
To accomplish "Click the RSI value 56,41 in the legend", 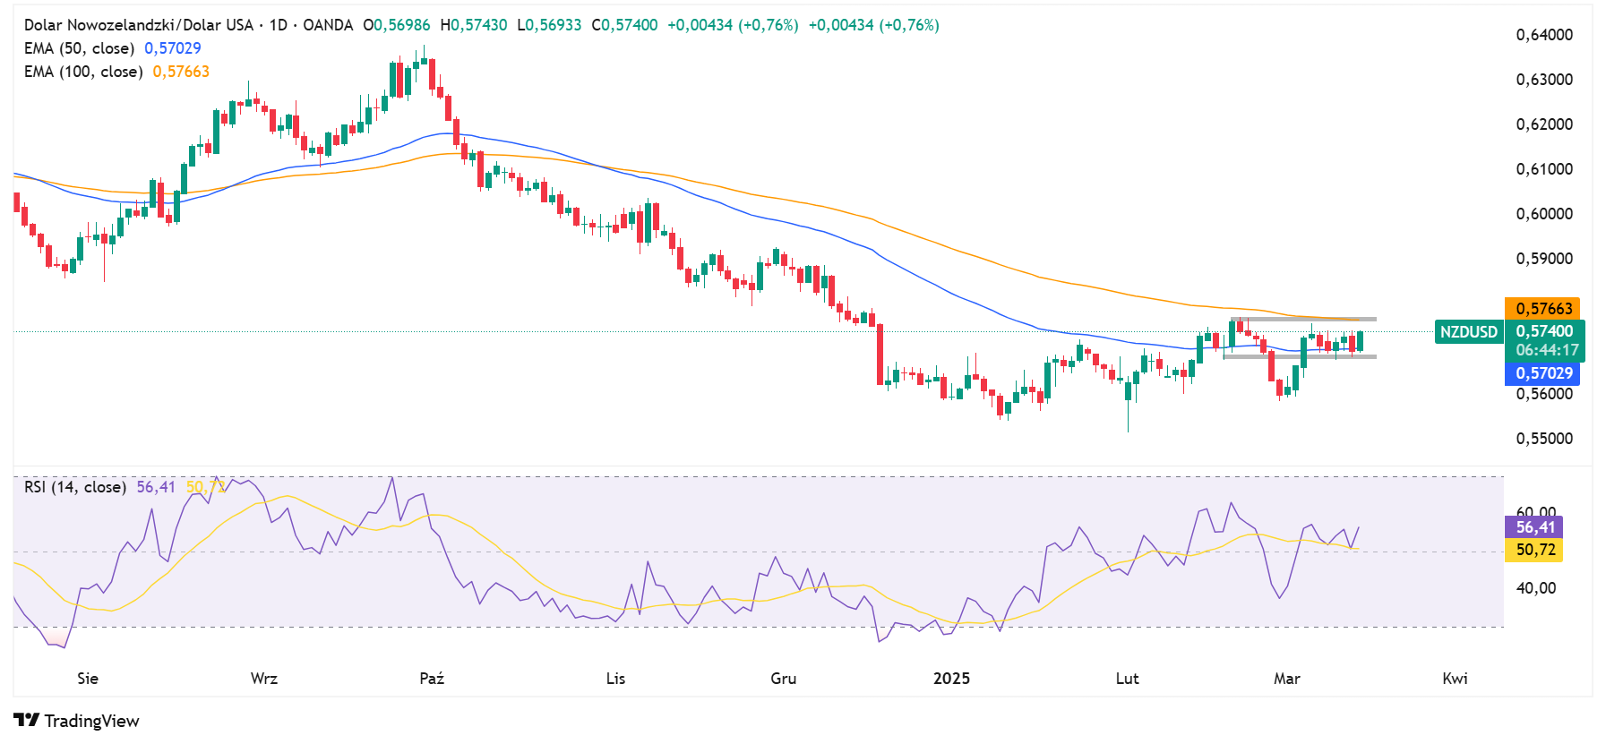I will (156, 487).
